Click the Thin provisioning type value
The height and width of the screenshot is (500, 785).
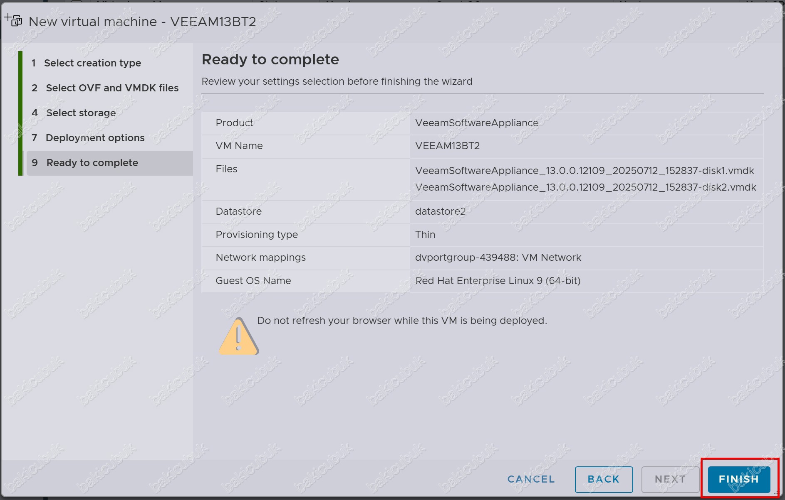425,235
